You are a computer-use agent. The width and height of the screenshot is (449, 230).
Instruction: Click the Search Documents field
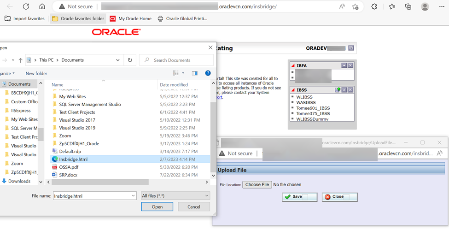click(x=176, y=60)
